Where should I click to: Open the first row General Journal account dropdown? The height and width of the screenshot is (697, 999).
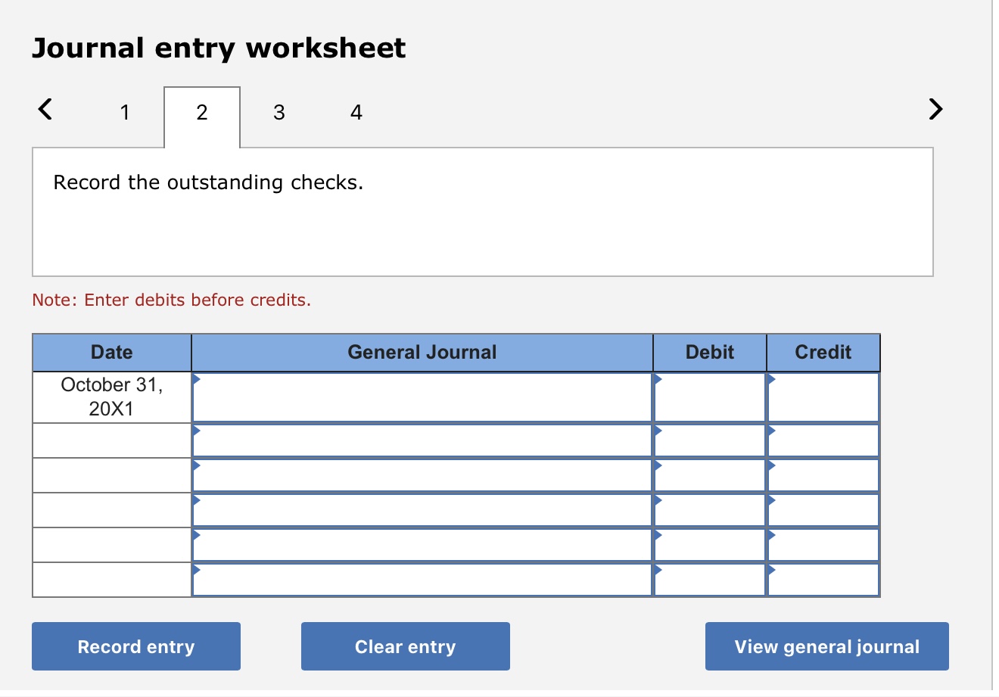422,397
